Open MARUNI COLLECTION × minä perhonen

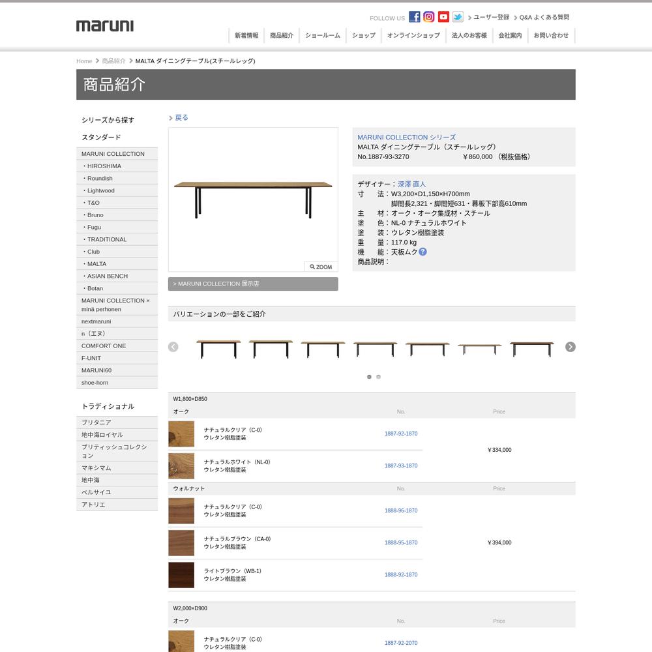point(117,304)
